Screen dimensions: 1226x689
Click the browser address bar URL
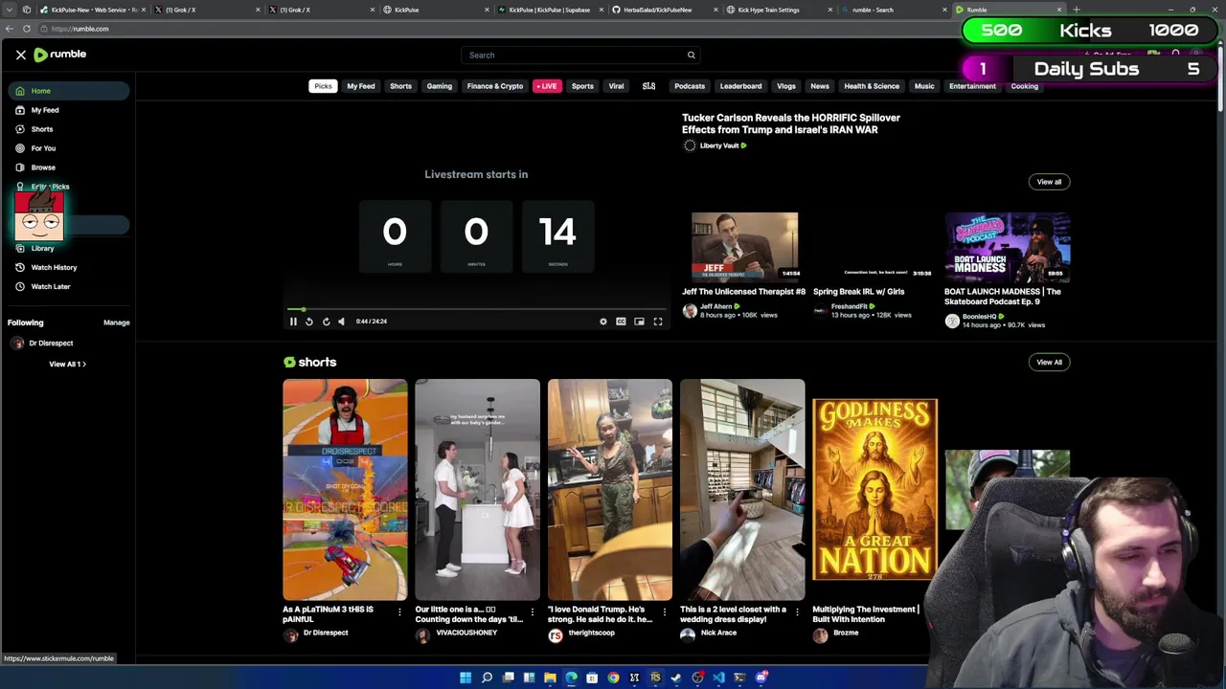click(x=81, y=29)
